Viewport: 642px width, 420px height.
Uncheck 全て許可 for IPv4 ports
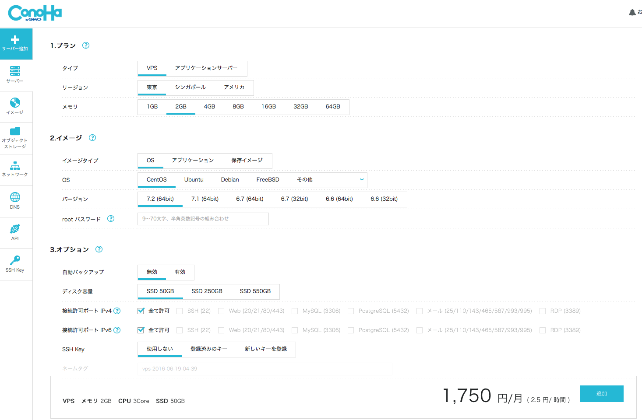click(x=141, y=311)
